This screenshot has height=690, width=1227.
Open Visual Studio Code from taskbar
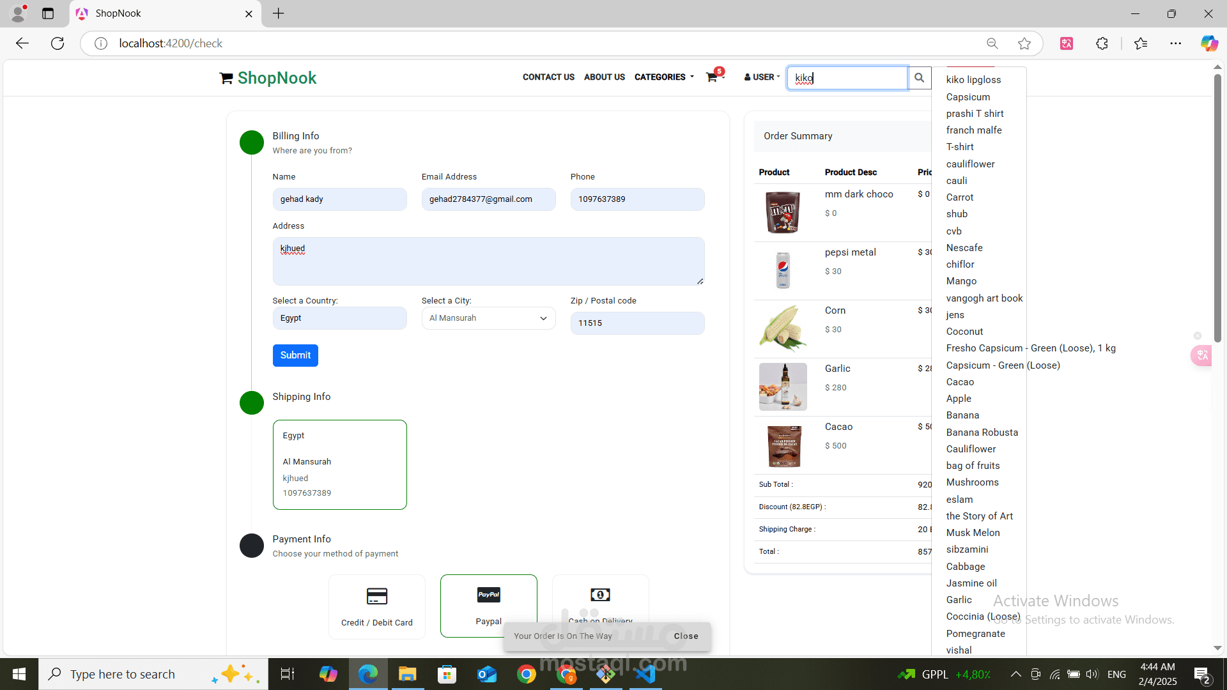(x=645, y=674)
